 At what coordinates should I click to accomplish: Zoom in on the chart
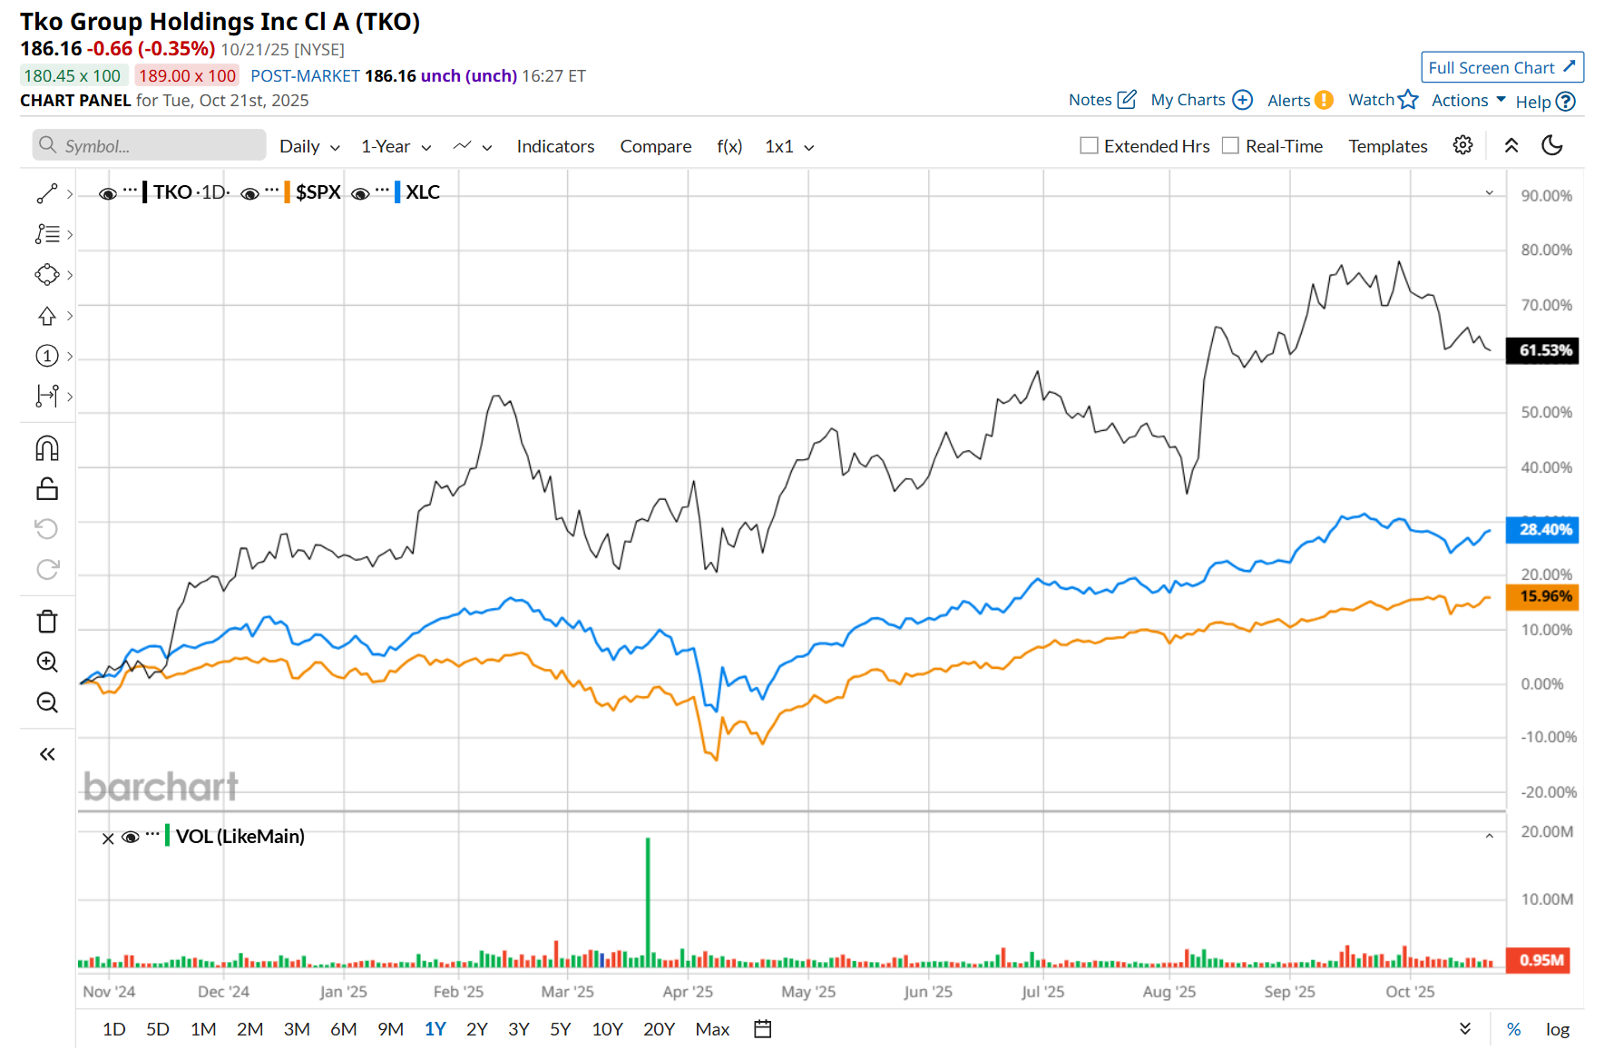click(47, 662)
